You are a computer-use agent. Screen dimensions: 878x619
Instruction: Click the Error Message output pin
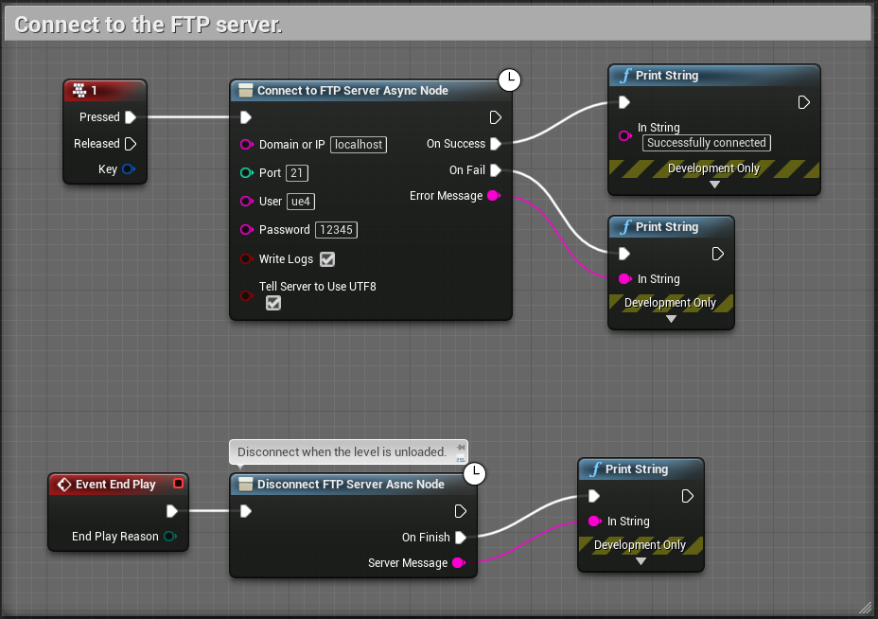point(492,196)
